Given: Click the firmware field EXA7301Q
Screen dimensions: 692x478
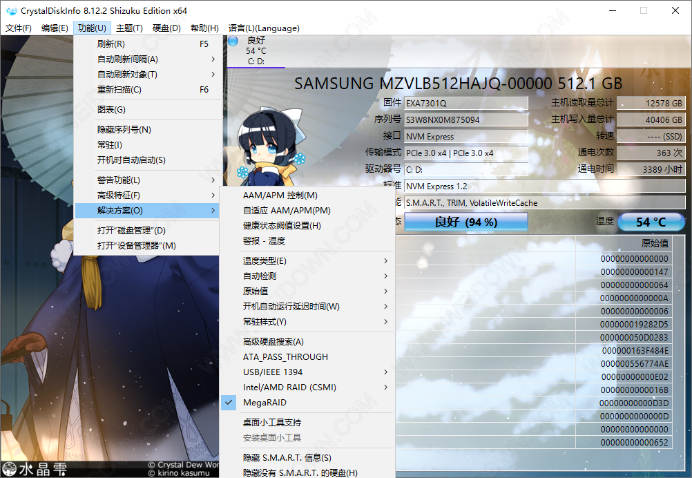Looking at the screenshot, I should [465, 104].
